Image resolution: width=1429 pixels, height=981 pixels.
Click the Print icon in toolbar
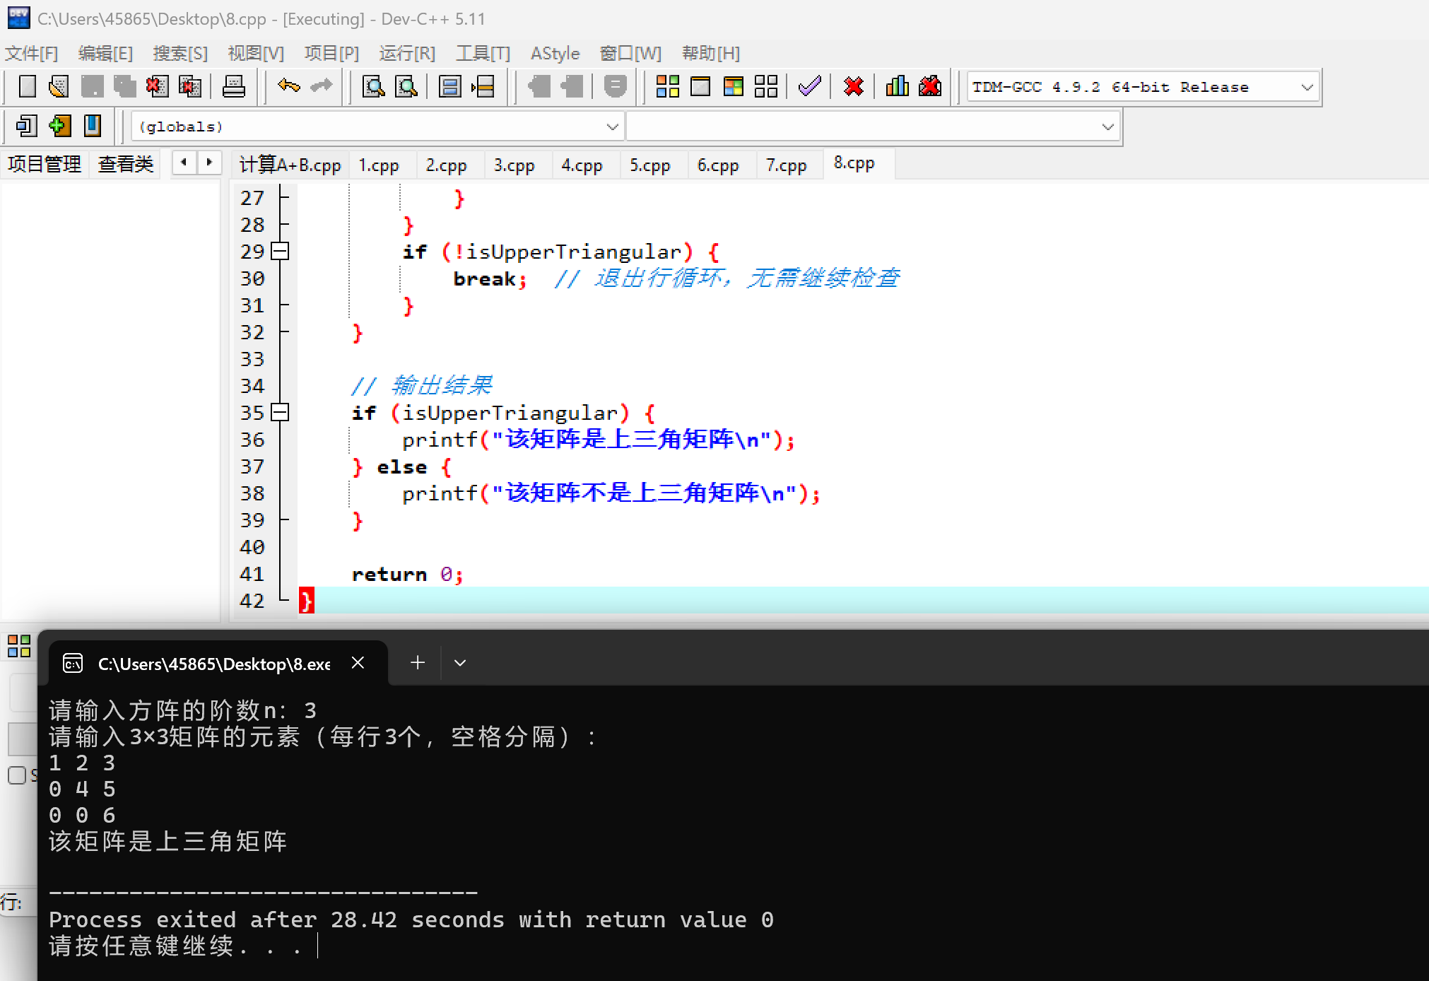tap(233, 87)
